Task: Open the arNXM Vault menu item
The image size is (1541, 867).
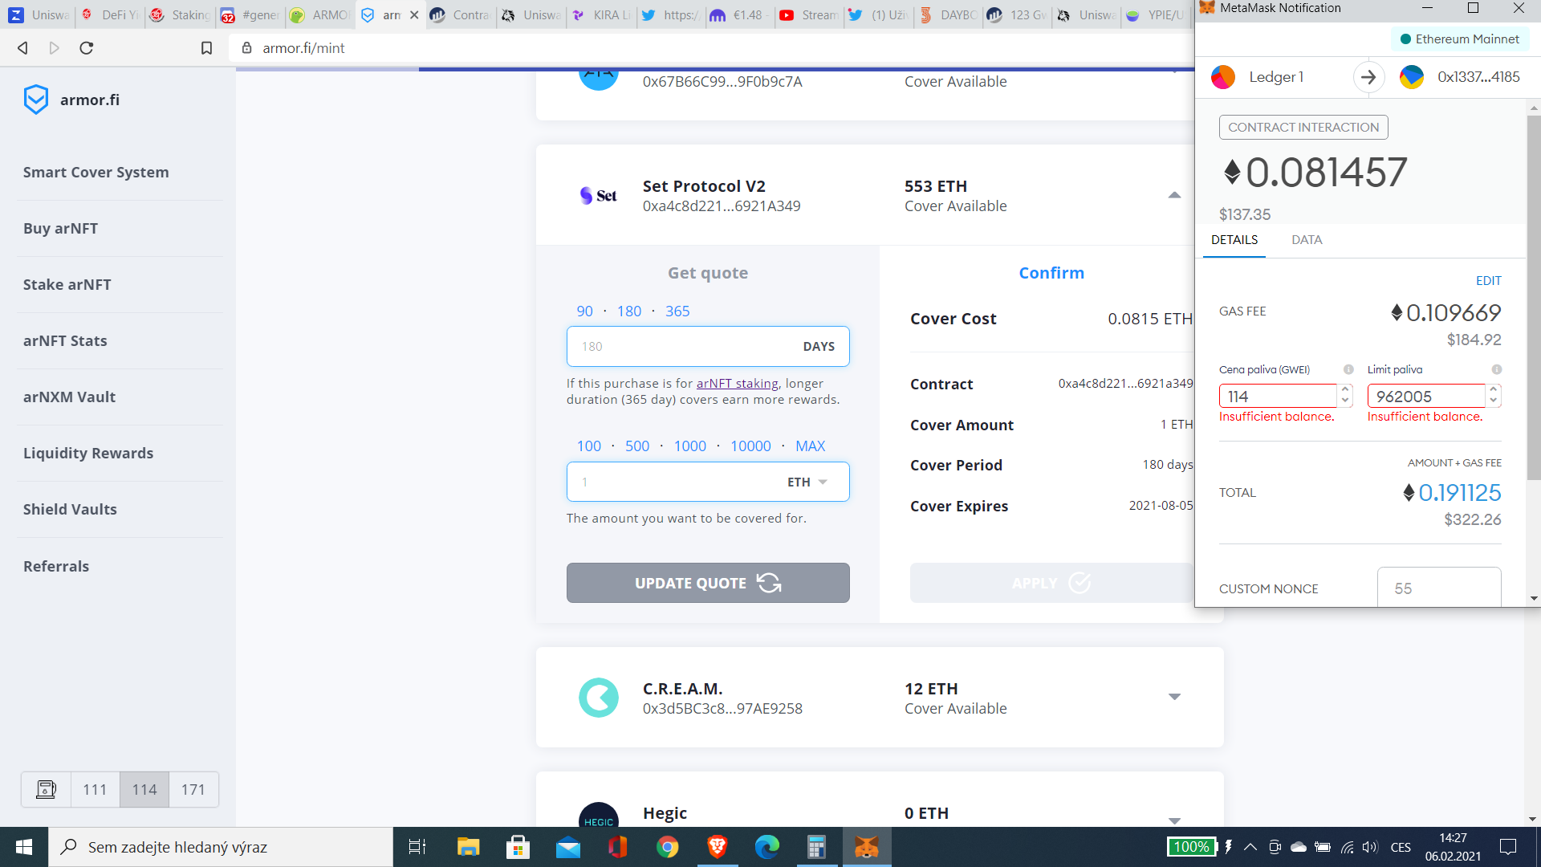Action: (x=69, y=397)
